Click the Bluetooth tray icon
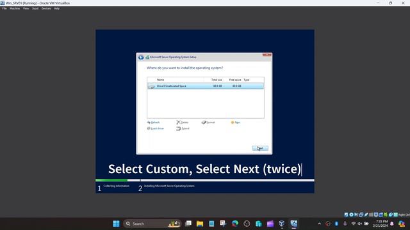The image size is (410, 230). tap(336, 224)
